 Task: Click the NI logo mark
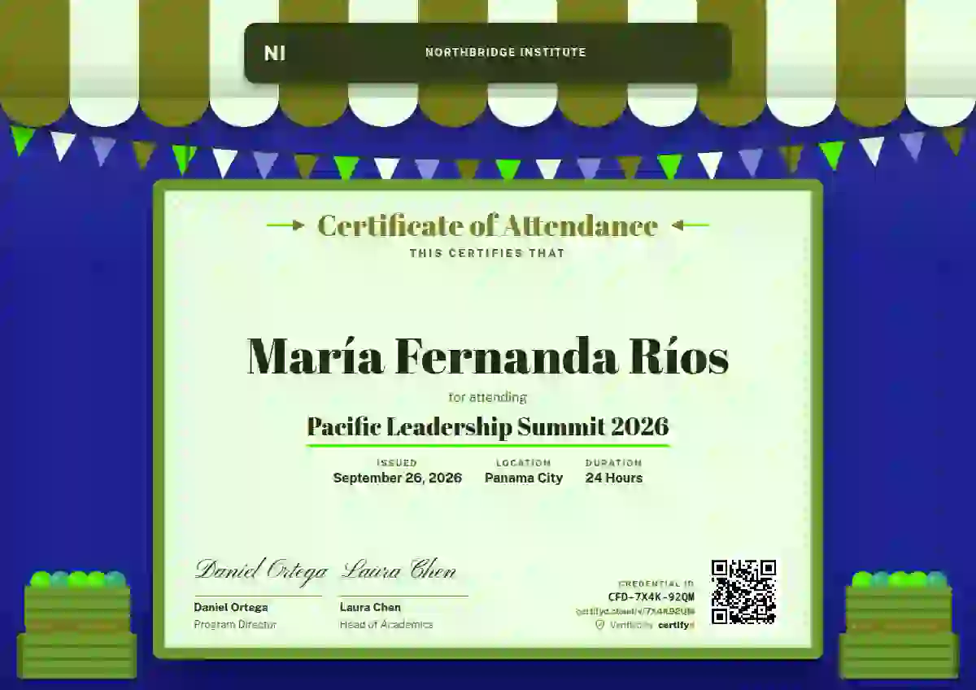pyautogui.click(x=275, y=53)
